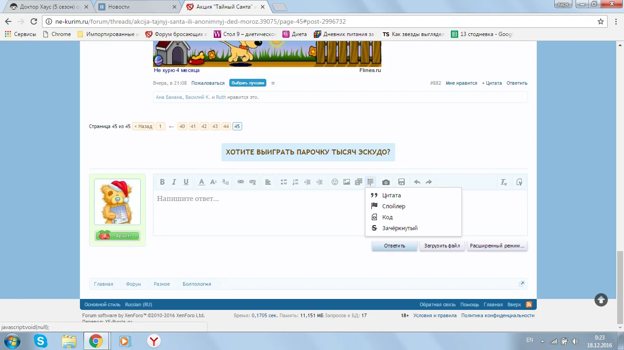
Task: Open the RSS feed icon in footer
Action: (529, 304)
